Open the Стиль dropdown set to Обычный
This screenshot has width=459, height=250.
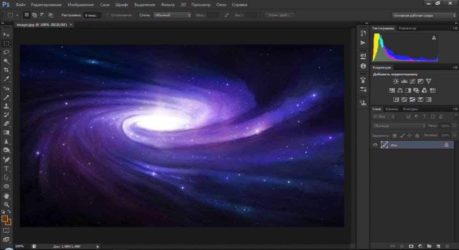172,15
